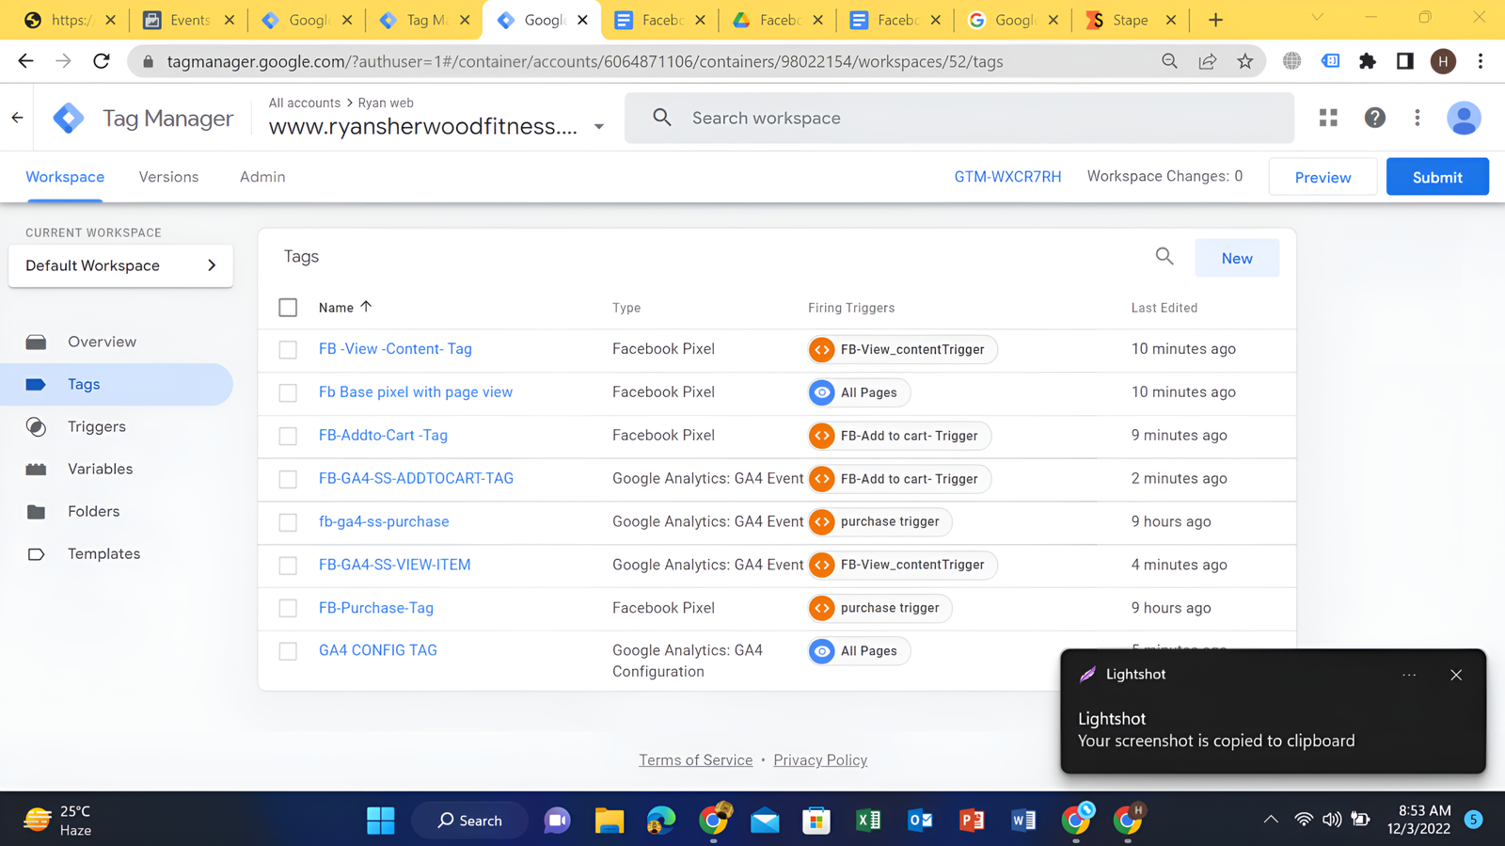Viewport: 1505px width, 846px height.
Task: Open All accounts breadcrumb
Action: point(304,103)
